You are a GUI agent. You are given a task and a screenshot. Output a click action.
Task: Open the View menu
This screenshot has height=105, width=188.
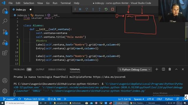(x=40, y=3)
